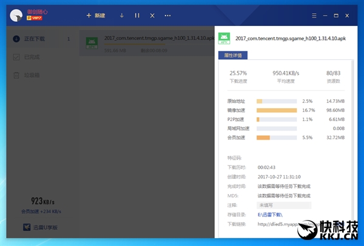Click the 923KB/s speed indicator
This screenshot has height=246, width=364.
[42, 201]
